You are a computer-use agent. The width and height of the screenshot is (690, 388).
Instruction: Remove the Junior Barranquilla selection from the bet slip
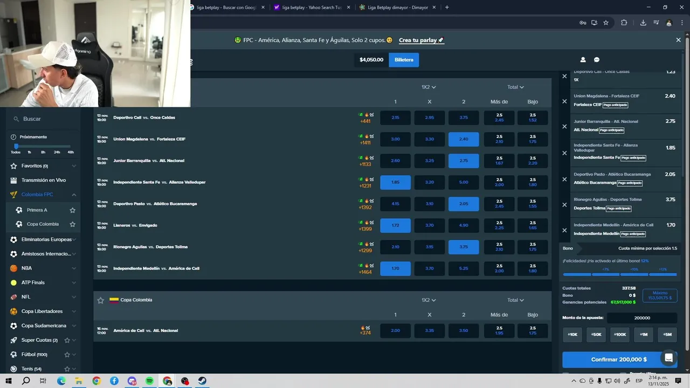[564, 127]
